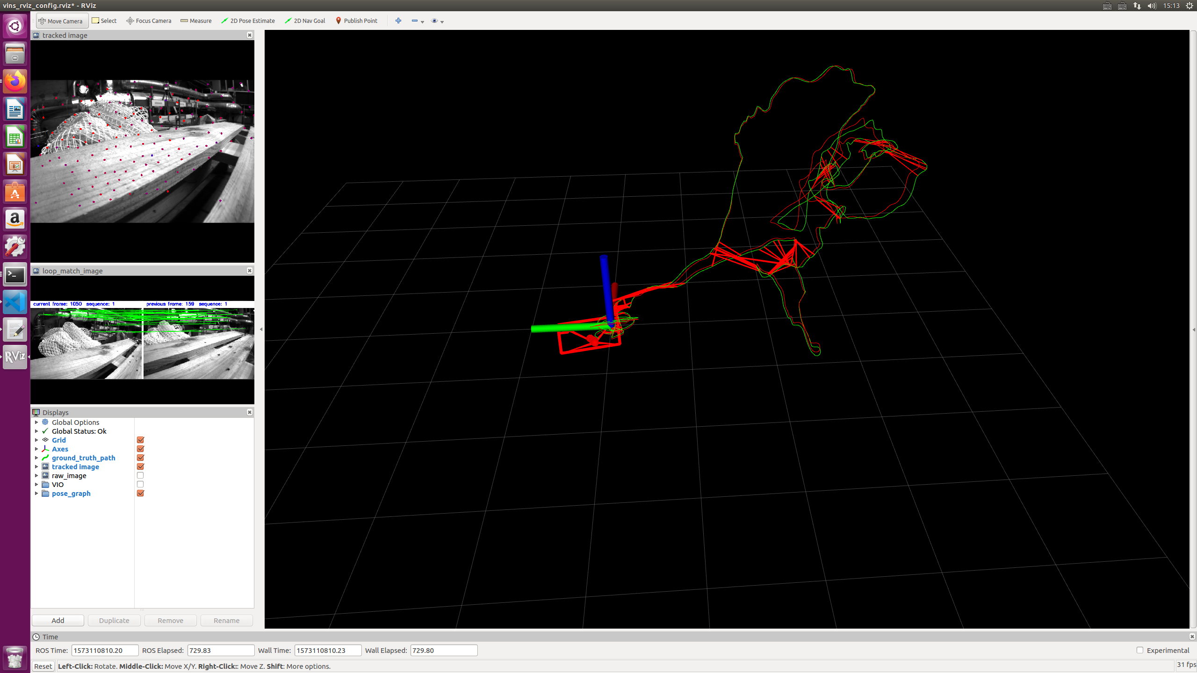1197x673 pixels.
Task: Click the ROS Elapsed time field
Action: click(221, 650)
